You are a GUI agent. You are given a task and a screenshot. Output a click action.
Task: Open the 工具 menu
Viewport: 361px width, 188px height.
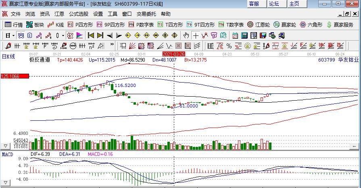[113, 14]
